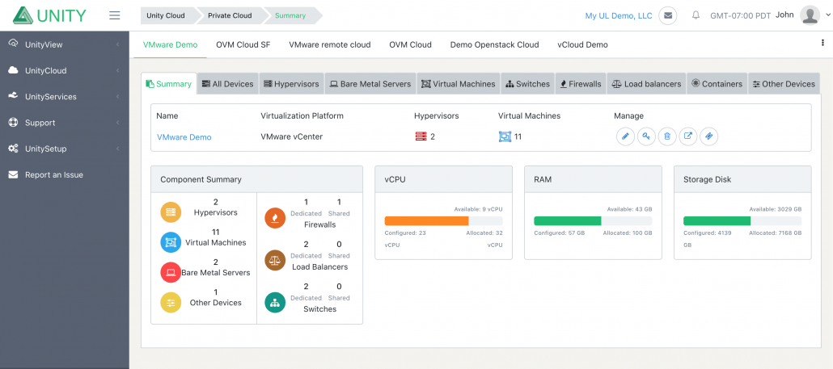Click the user avatar picture
Screen dimensions: 833x369
(x=810, y=15)
